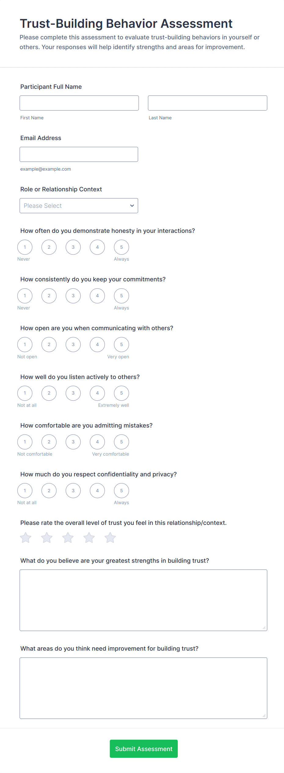Pick 3 for open communication question

point(73,345)
